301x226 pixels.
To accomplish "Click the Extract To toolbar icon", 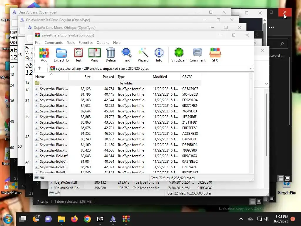I will tap(61, 55).
